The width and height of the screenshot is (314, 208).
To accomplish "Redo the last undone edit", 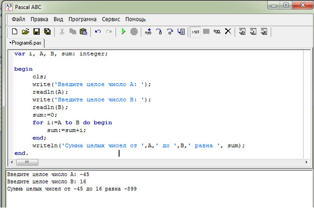I will tap(109, 31).
